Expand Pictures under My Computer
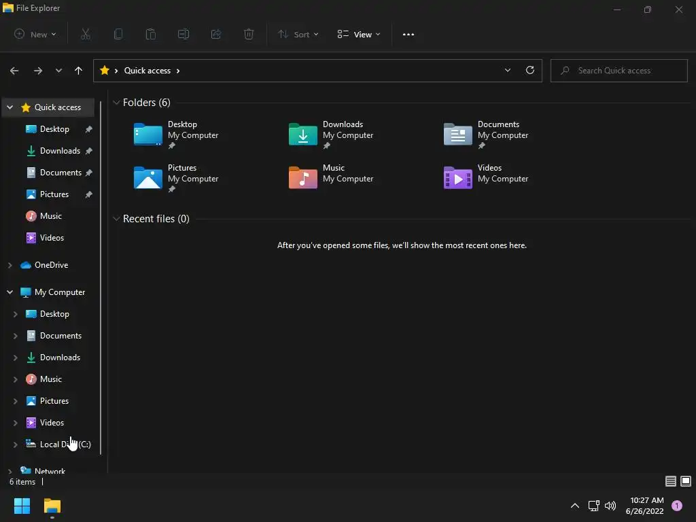Viewport: 696px width, 522px height. pyautogui.click(x=15, y=401)
